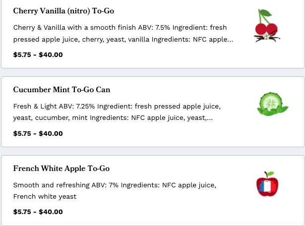The image size is (305, 226).
Task: Click the French White Apple Smooth and refreshing description
Action: 115,191
